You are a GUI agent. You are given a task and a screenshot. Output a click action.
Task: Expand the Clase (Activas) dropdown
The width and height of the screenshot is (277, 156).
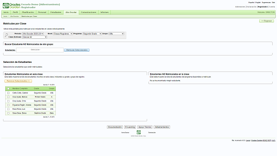pyautogui.click(x=35, y=37)
